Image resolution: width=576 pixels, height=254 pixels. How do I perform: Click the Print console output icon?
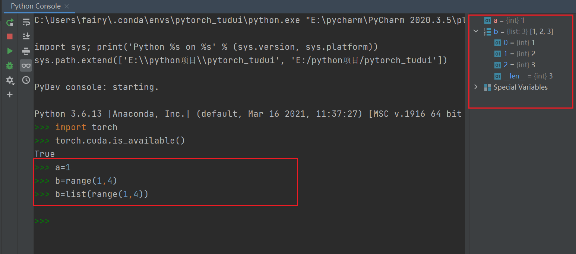(26, 51)
